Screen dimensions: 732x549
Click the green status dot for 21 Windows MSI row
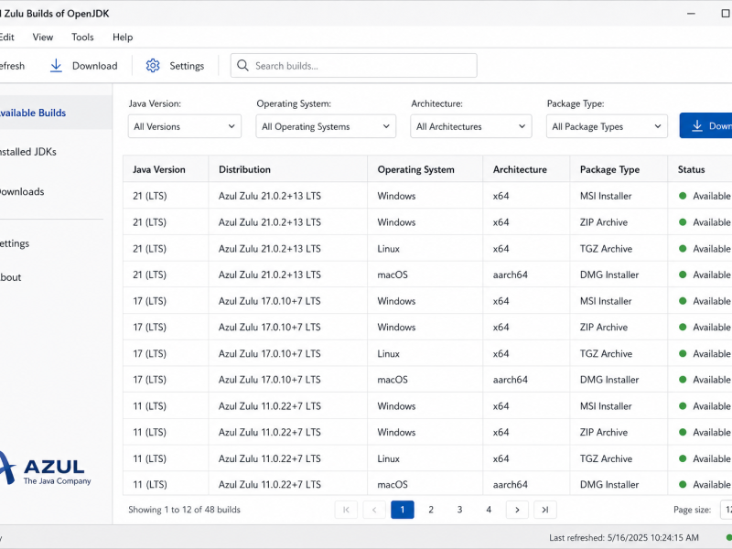tap(683, 196)
